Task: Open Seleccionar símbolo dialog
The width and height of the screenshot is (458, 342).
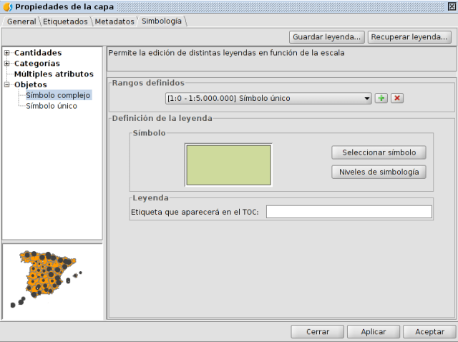Action: tap(379, 152)
